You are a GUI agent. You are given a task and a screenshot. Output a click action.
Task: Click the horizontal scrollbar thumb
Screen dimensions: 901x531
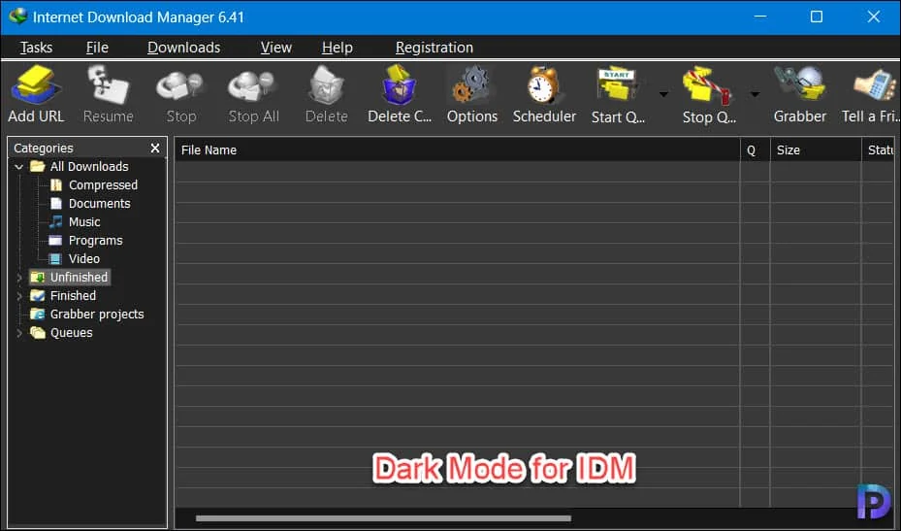pyautogui.click(x=383, y=518)
